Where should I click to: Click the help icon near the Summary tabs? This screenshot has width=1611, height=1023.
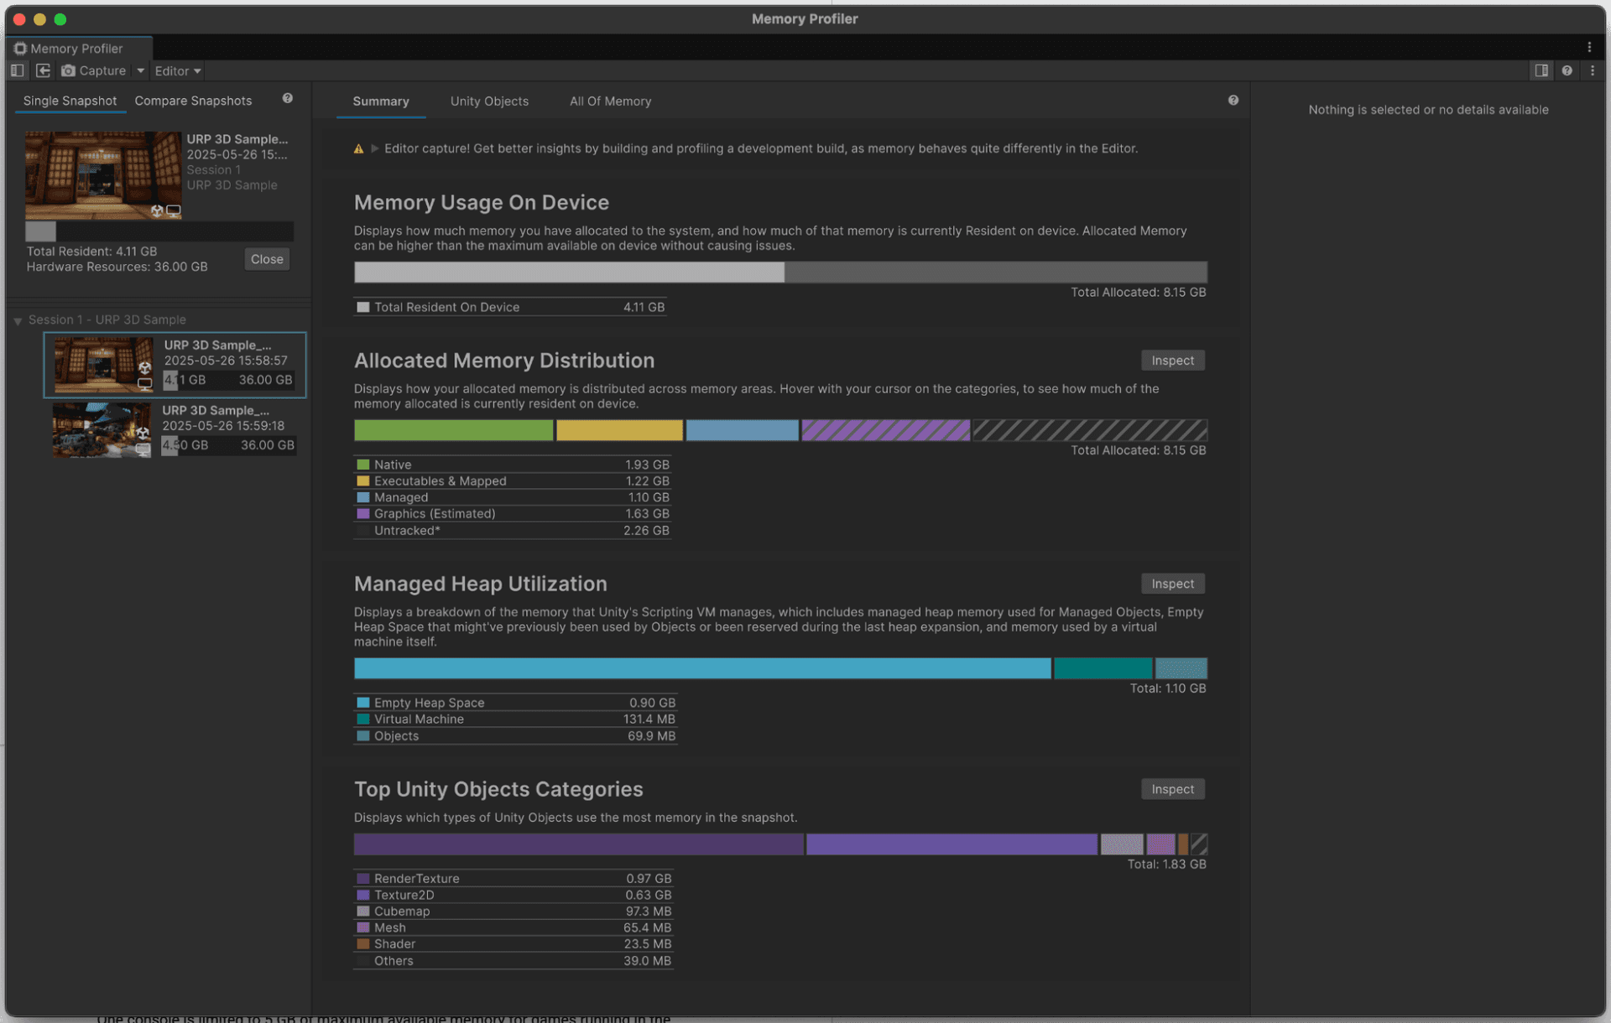[x=1233, y=100]
